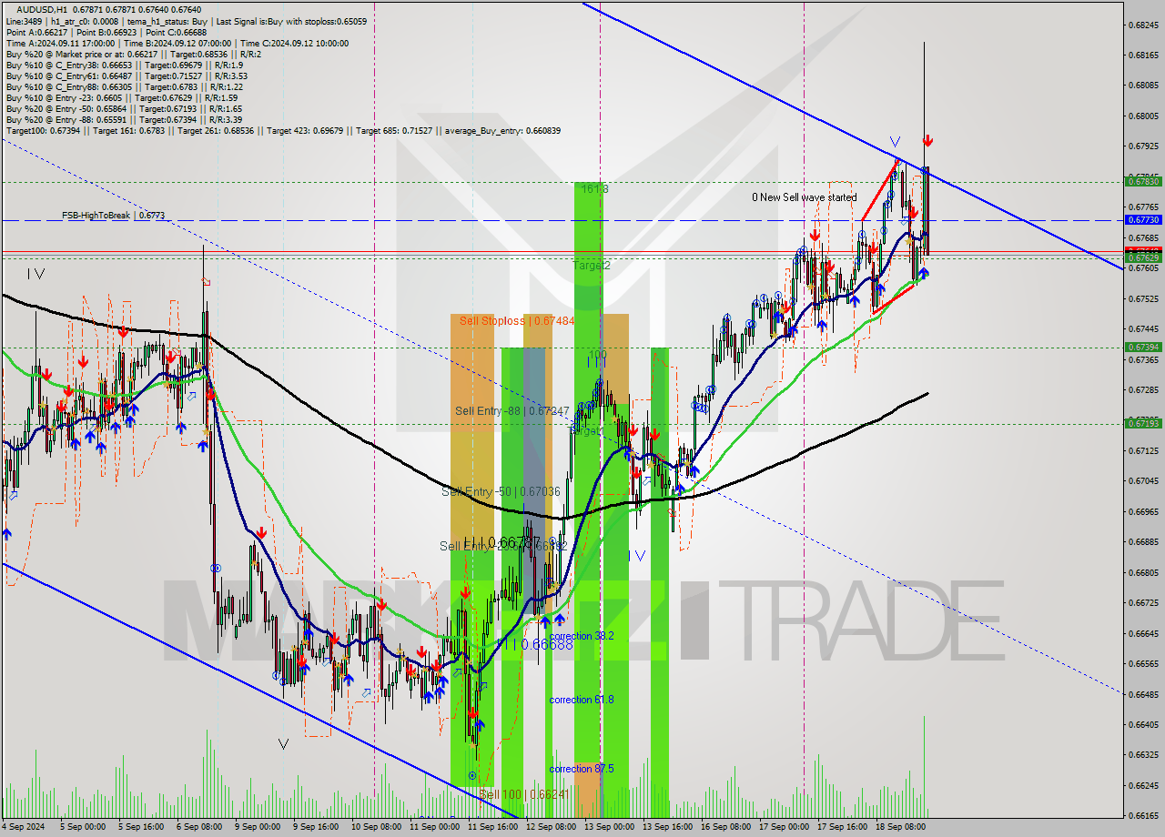Click the green 0.67830 price tag

pyautogui.click(x=1143, y=182)
